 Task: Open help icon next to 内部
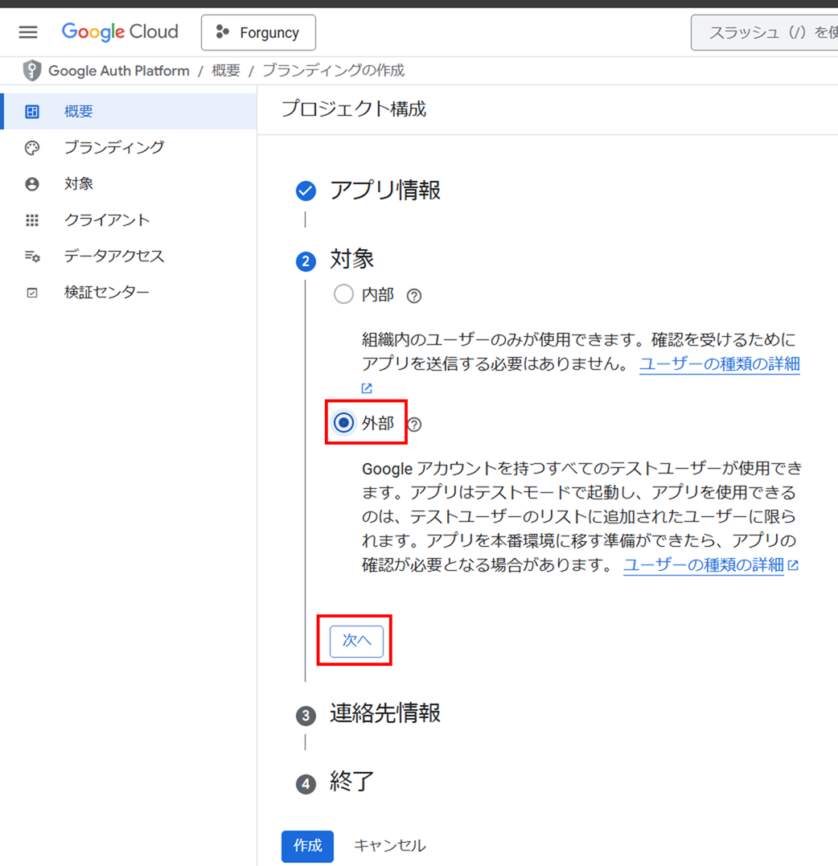[x=413, y=296]
